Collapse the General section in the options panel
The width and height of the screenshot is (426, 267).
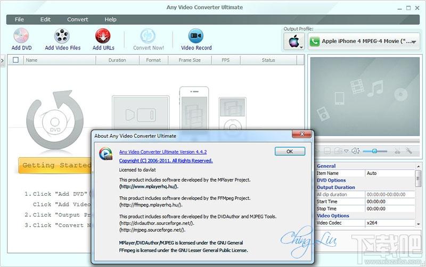pos(326,166)
